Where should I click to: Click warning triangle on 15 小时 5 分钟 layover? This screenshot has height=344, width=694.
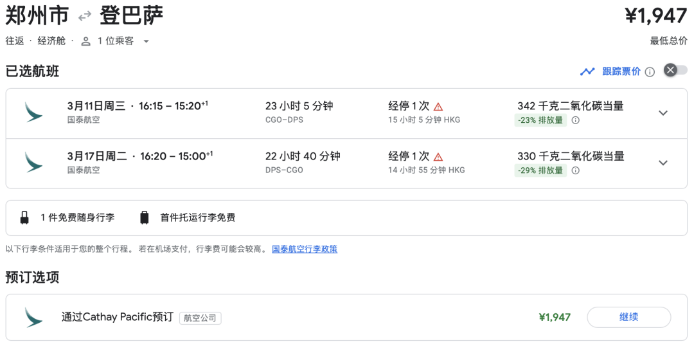(x=438, y=107)
